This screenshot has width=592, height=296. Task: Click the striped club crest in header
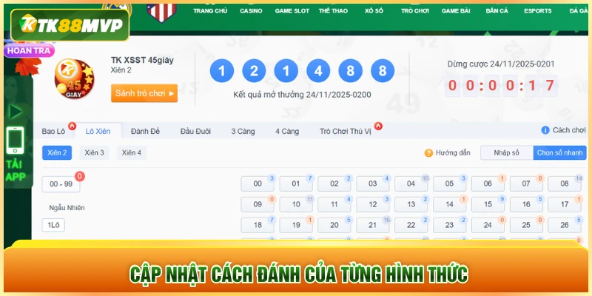pos(161,13)
